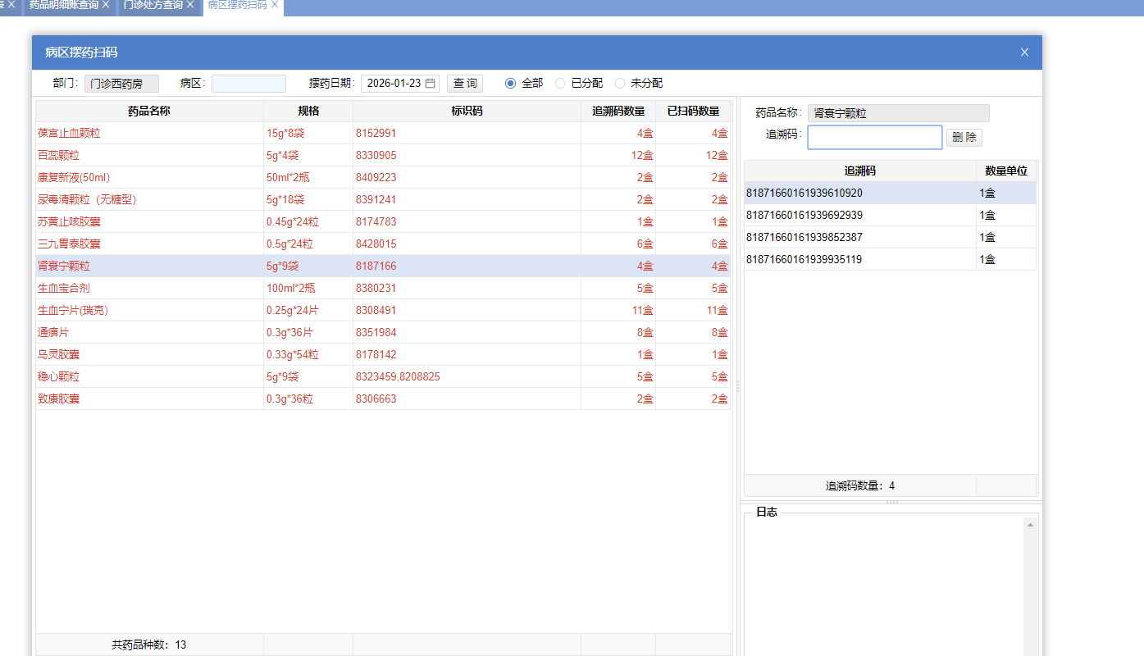Click the 追溯码数量 column header

click(618, 111)
